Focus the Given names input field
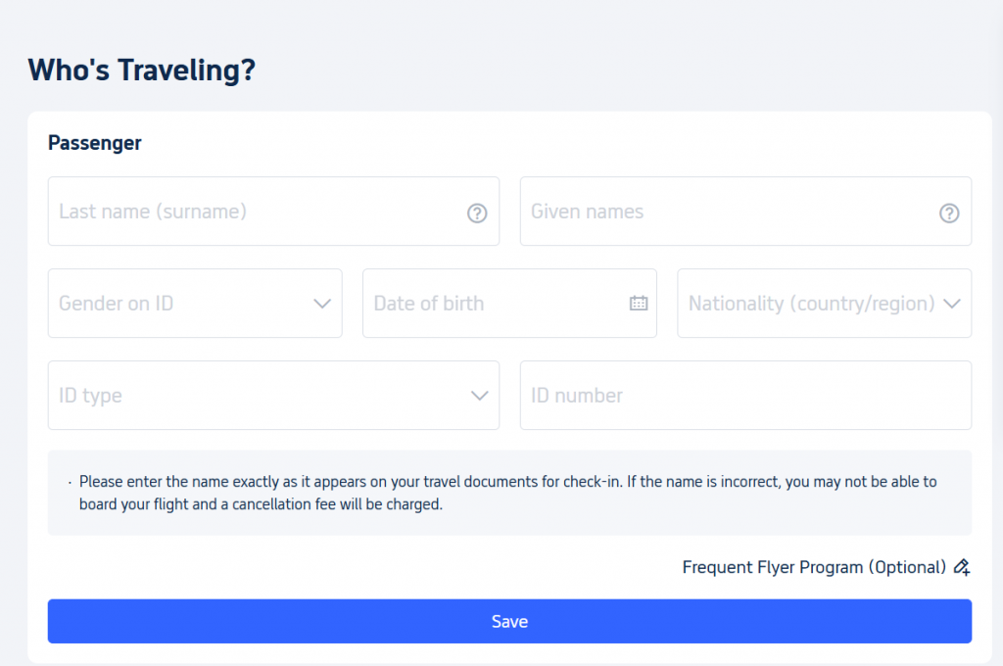This screenshot has width=1003, height=666. coord(745,212)
